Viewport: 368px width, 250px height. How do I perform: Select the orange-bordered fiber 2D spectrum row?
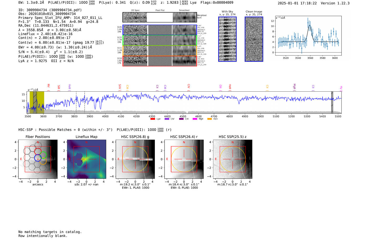(160, 51)
